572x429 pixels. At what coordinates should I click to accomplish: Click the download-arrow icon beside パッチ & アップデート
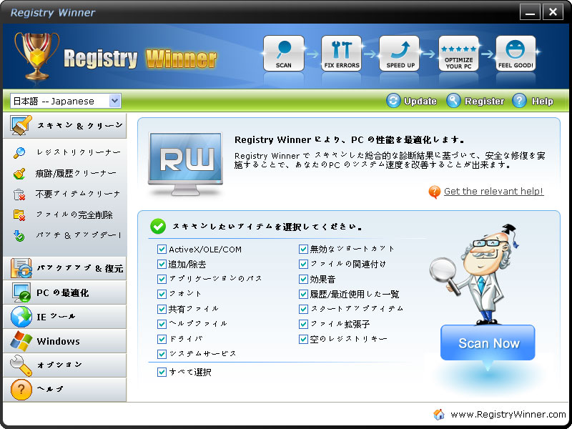click(19, 236)
